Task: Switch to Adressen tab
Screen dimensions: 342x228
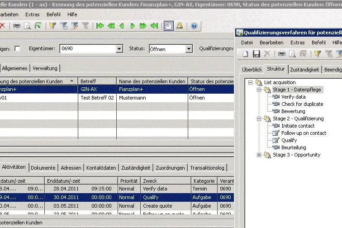Action: click(x=71, y=168)
